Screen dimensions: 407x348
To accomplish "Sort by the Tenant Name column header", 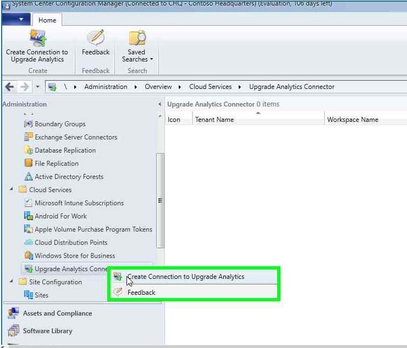I will 258,120.
